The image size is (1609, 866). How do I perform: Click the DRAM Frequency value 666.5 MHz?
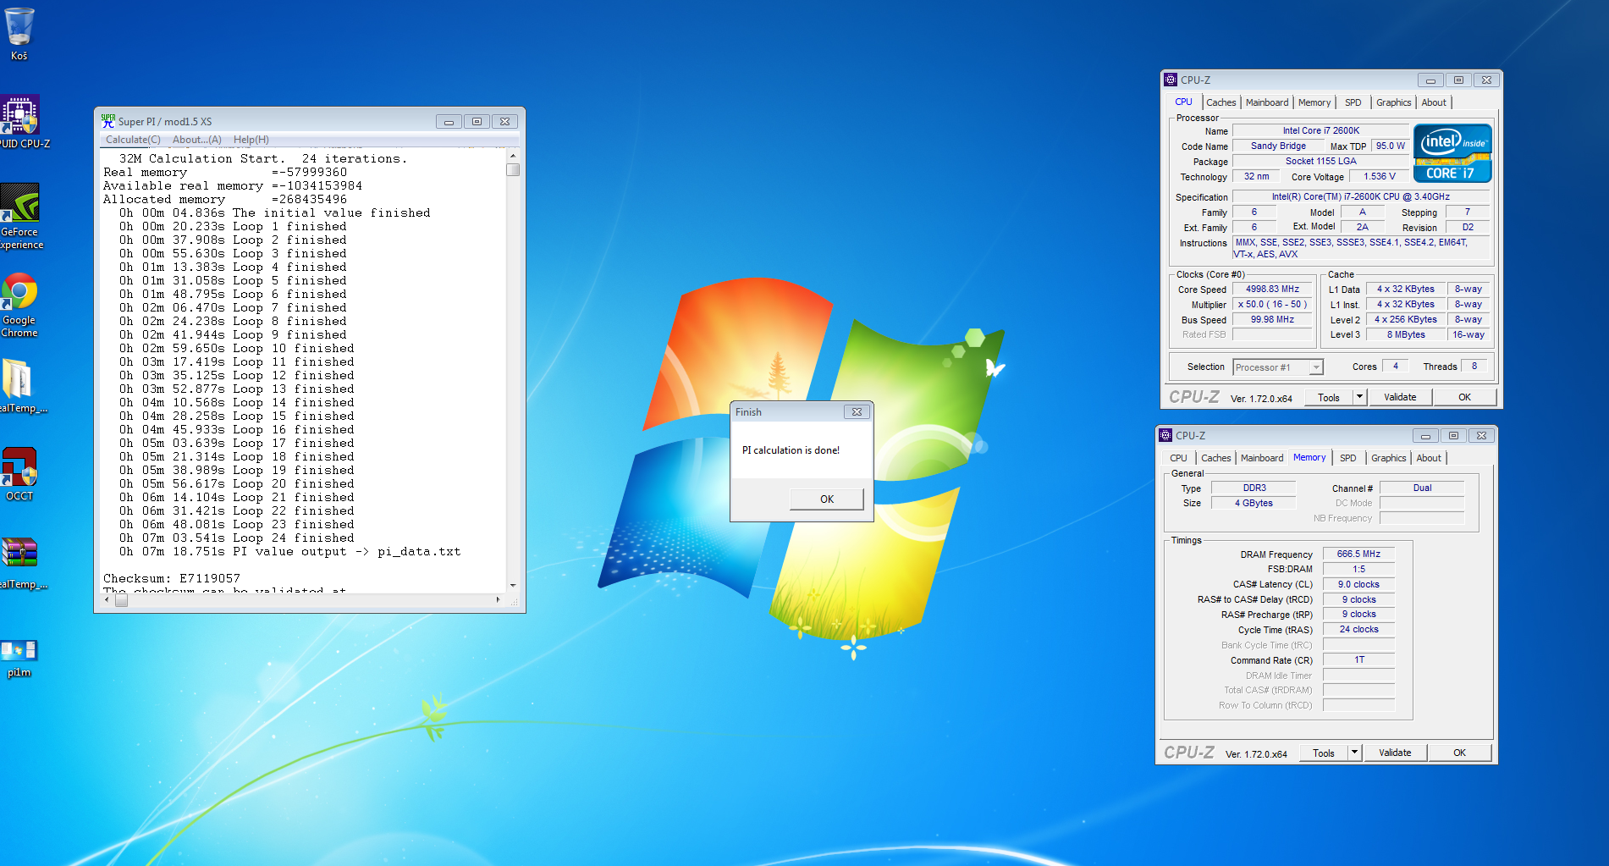[x=1358, y=554]
